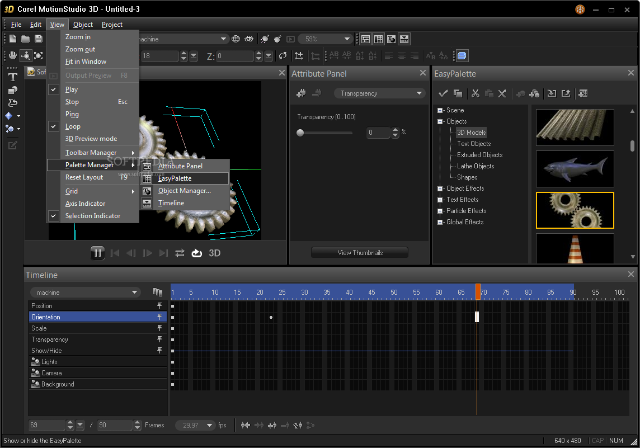
Task: Open the Project menu
Action: (x=112, y=25)
